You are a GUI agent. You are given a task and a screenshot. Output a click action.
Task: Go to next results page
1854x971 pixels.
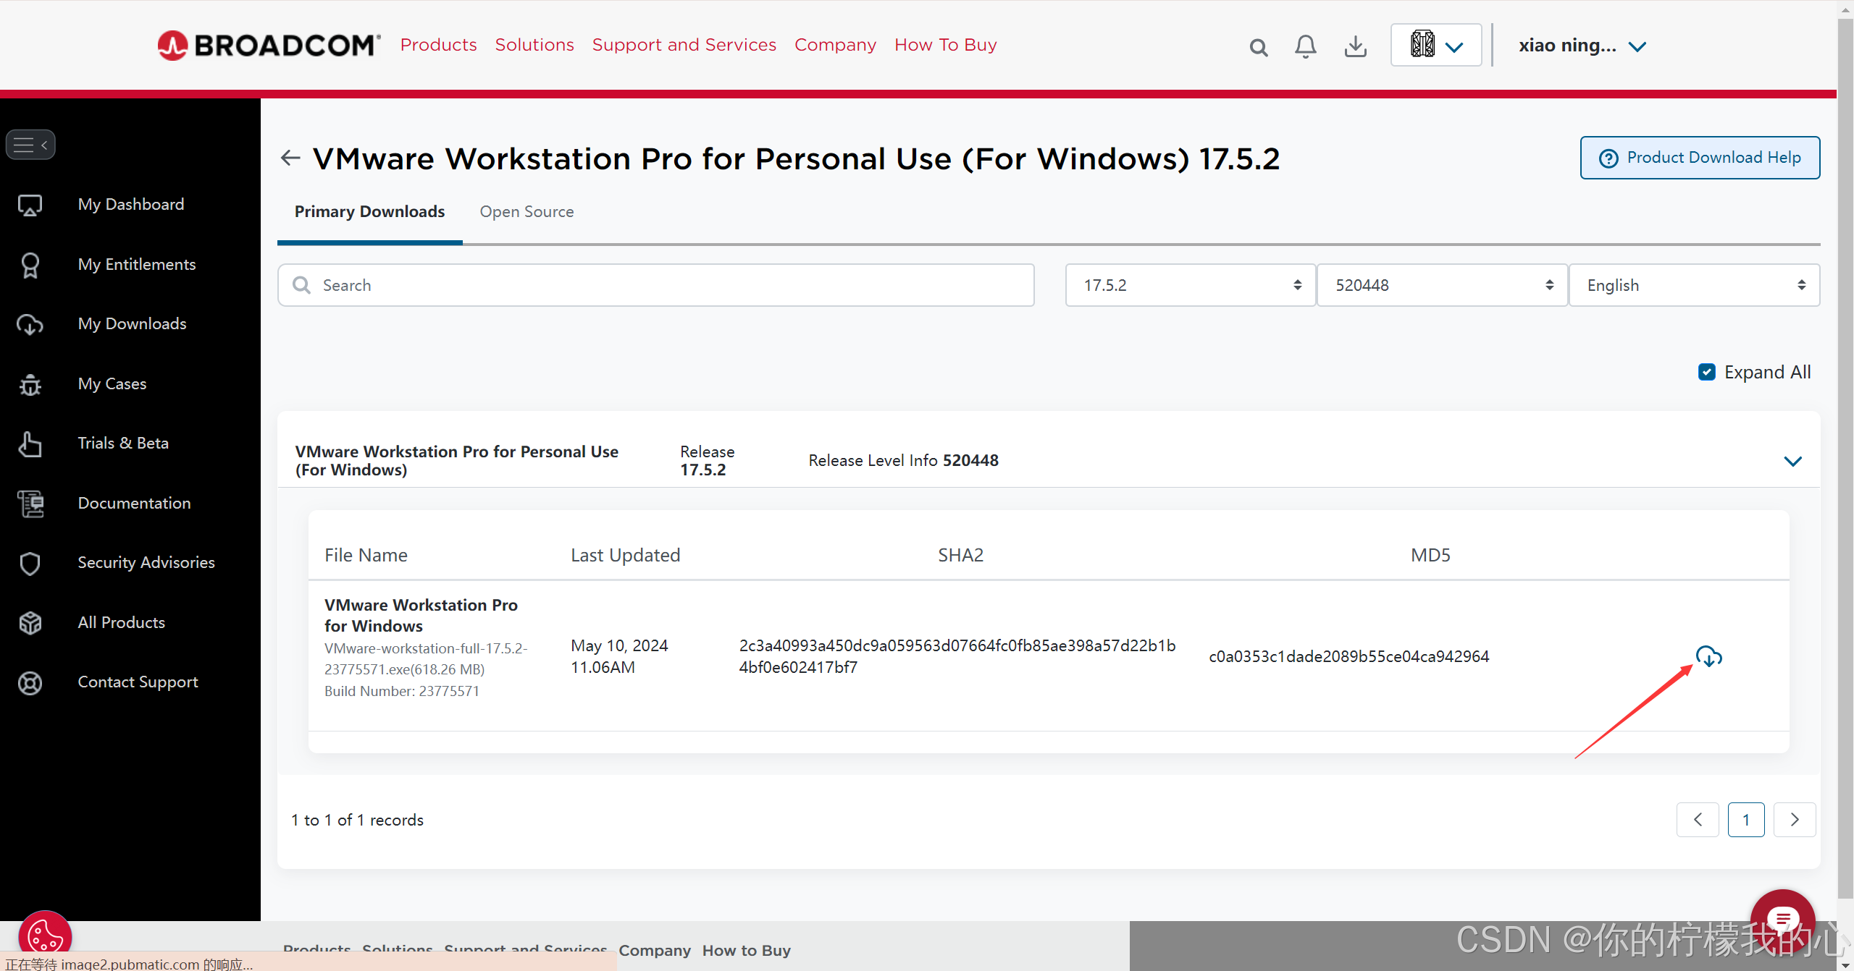click(x=1795, y=820)
